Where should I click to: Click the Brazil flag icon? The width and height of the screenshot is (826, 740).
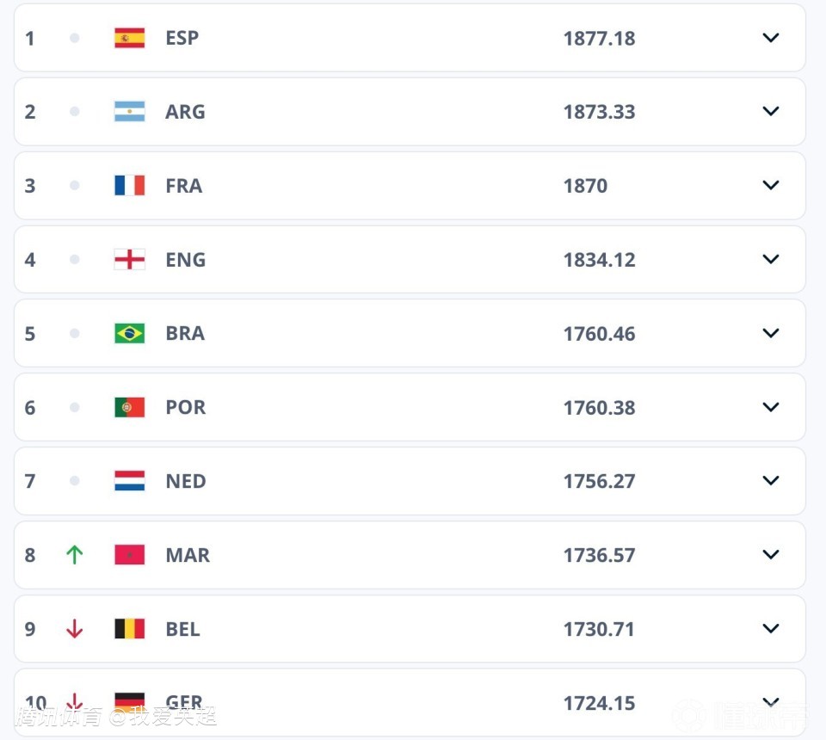[x=130, y=334]
